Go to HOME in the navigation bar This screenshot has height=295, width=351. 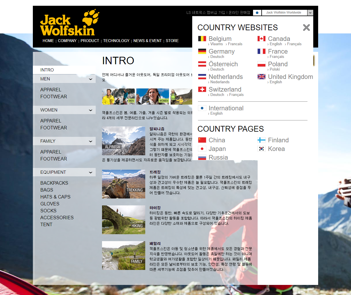[x=48, y=41]
